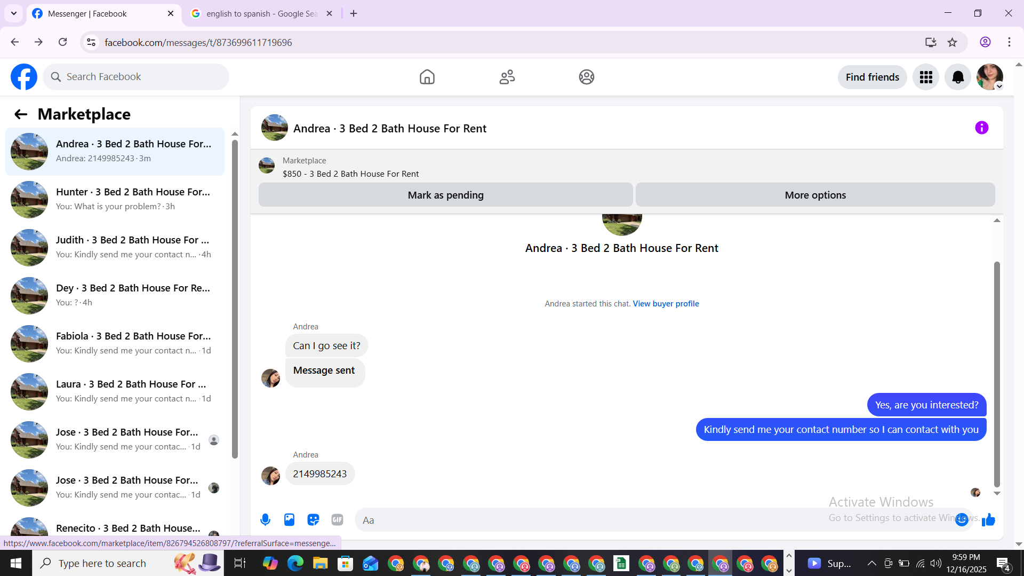
Task: Click the taskbar search box
Action: coord(128,563)
